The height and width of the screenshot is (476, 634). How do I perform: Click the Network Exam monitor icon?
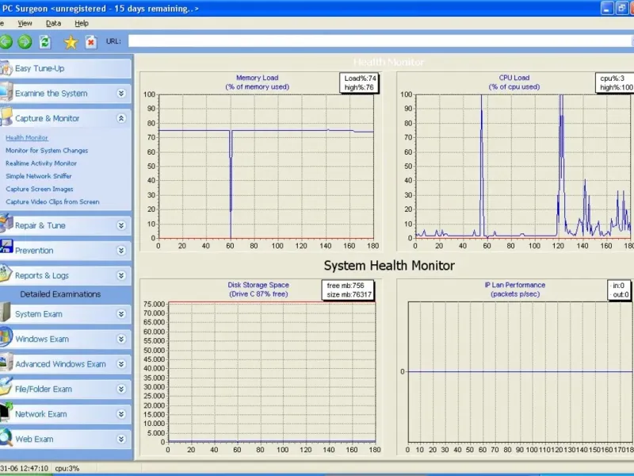point(6,413)
